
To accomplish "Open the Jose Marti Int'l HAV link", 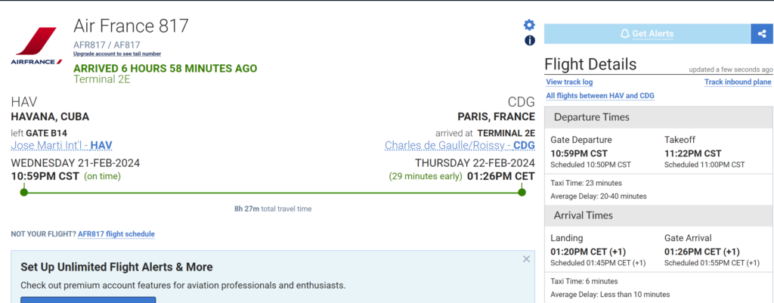I will click(62, 145).
